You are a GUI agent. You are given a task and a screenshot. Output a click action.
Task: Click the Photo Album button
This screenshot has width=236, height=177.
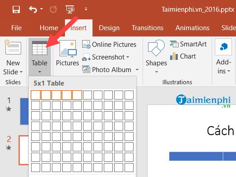point(106,69)
